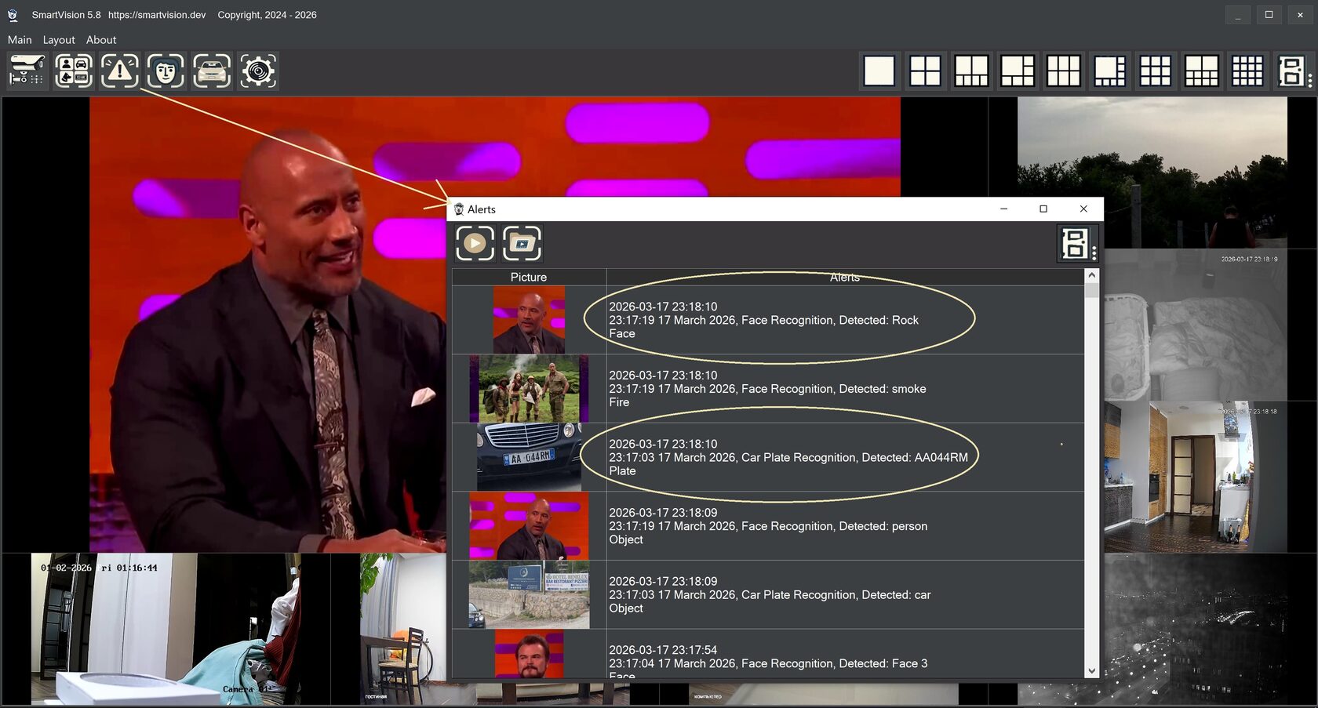
Task: Select two-large-eight-small camera layout
Action: (x=1202, y=71)
